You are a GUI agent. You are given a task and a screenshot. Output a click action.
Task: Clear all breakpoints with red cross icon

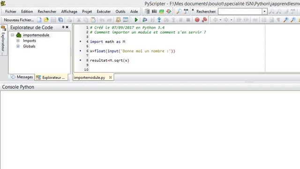[x=204, y=20]
